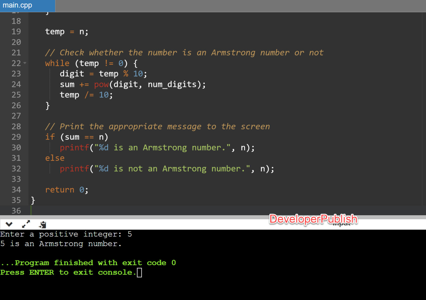426x300 pixels.
Task: Click 'Program finished with exit code 0' message
Action: click(88, 263)
